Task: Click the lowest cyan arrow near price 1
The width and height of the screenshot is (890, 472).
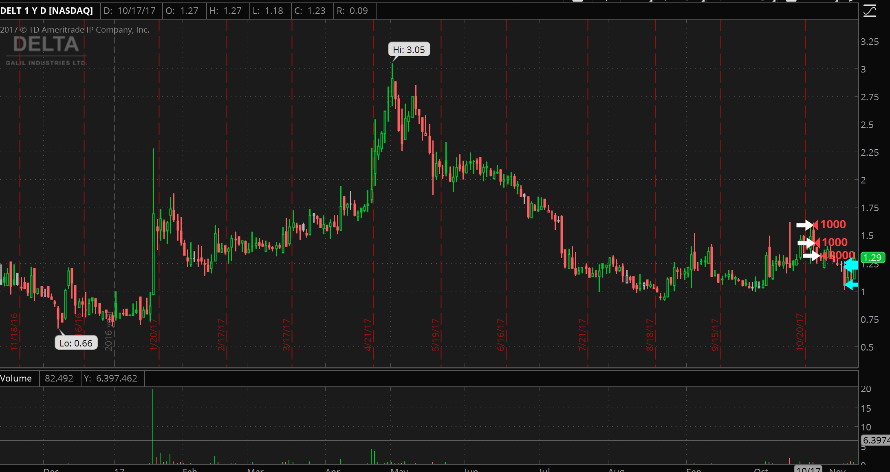Action: coord(851,285)
